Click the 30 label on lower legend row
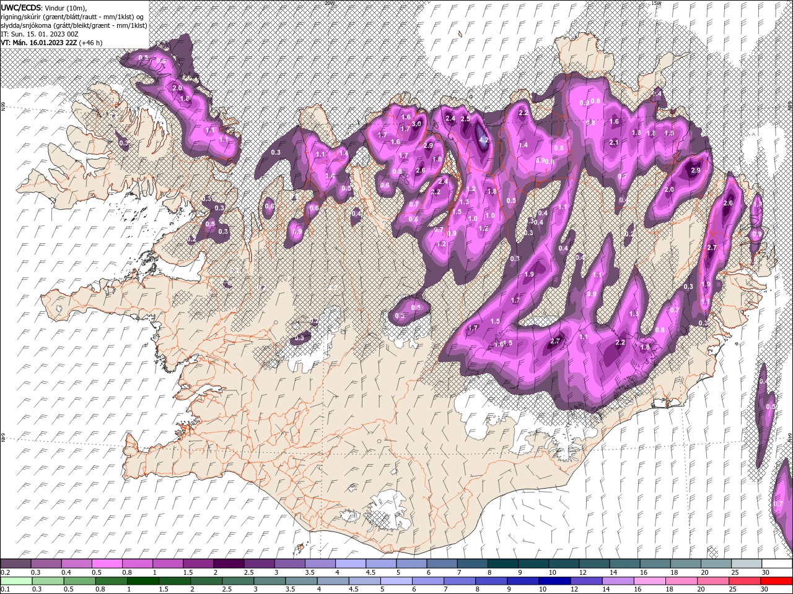 tap(764, 589)
